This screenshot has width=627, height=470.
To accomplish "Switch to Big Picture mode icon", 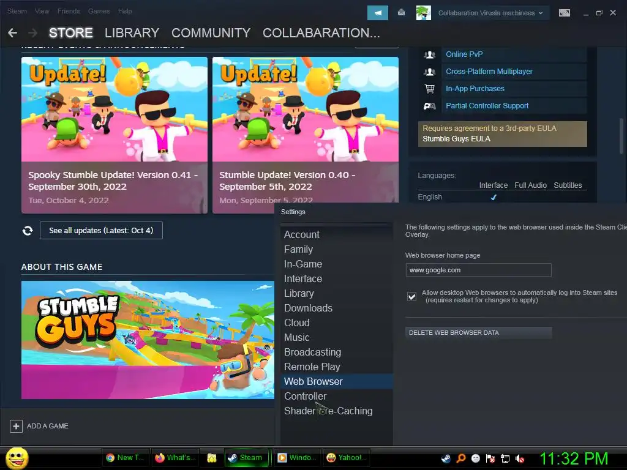I will (564, 13).
